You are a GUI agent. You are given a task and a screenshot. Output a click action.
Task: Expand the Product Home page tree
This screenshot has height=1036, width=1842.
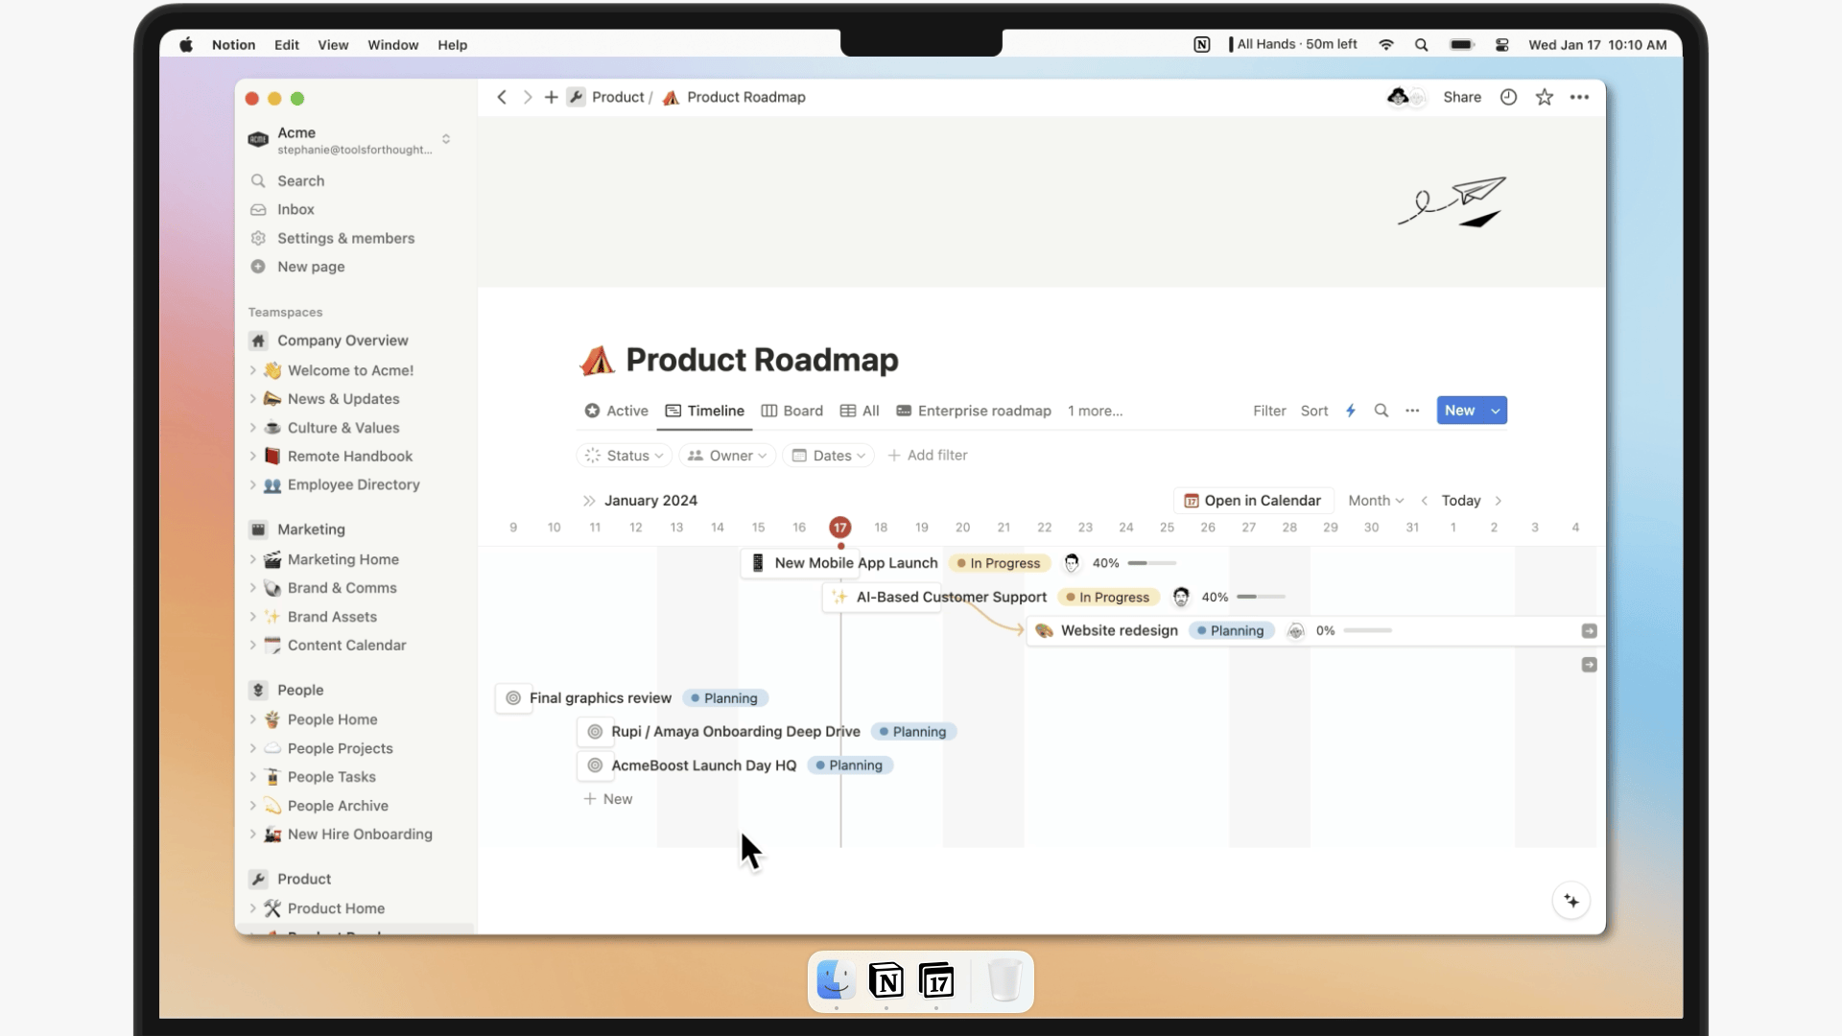(x=252, y=908)
